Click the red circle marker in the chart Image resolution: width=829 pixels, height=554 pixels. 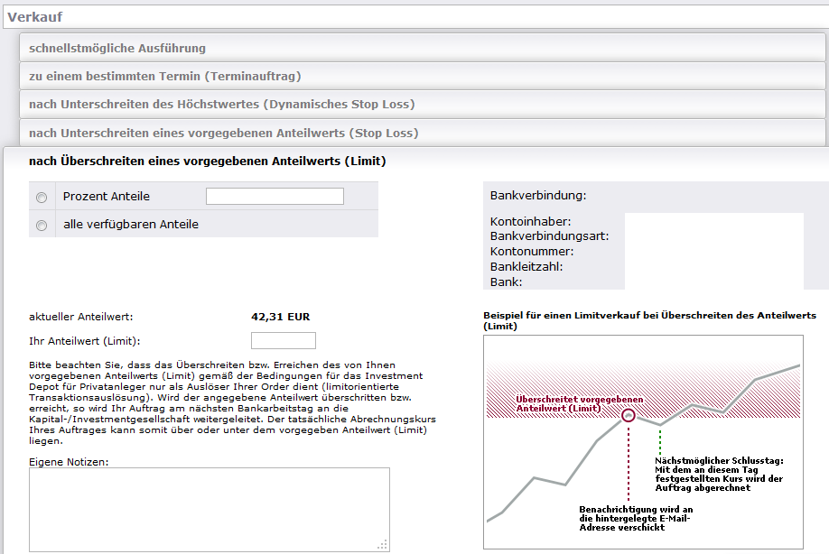pyautogui.click(x=629, y=415)
